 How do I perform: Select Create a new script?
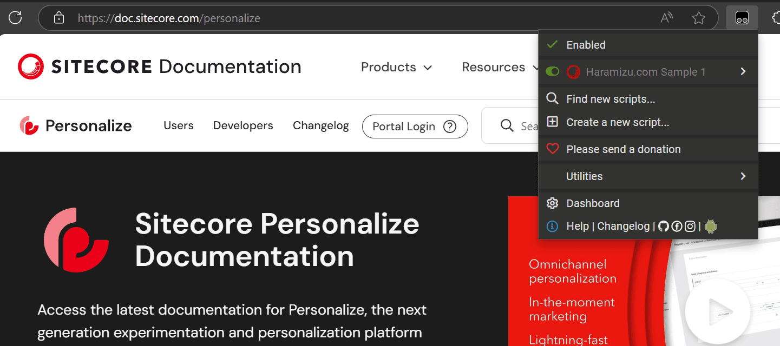tap(617, 122)
